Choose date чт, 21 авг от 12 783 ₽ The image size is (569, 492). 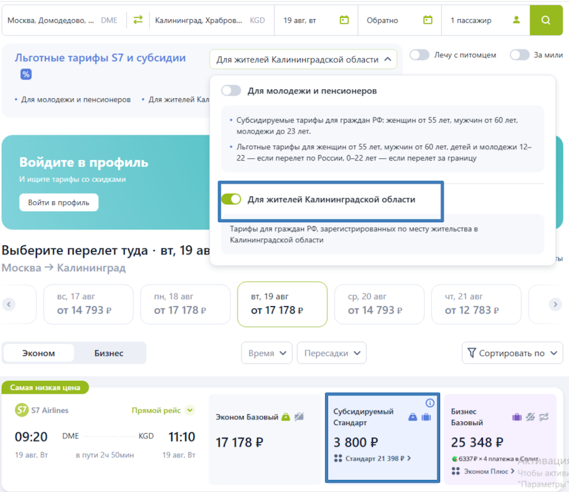(x=475, y=304)
